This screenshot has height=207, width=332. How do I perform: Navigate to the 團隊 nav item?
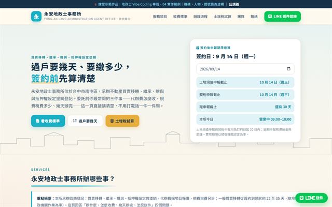coord(241,17)
